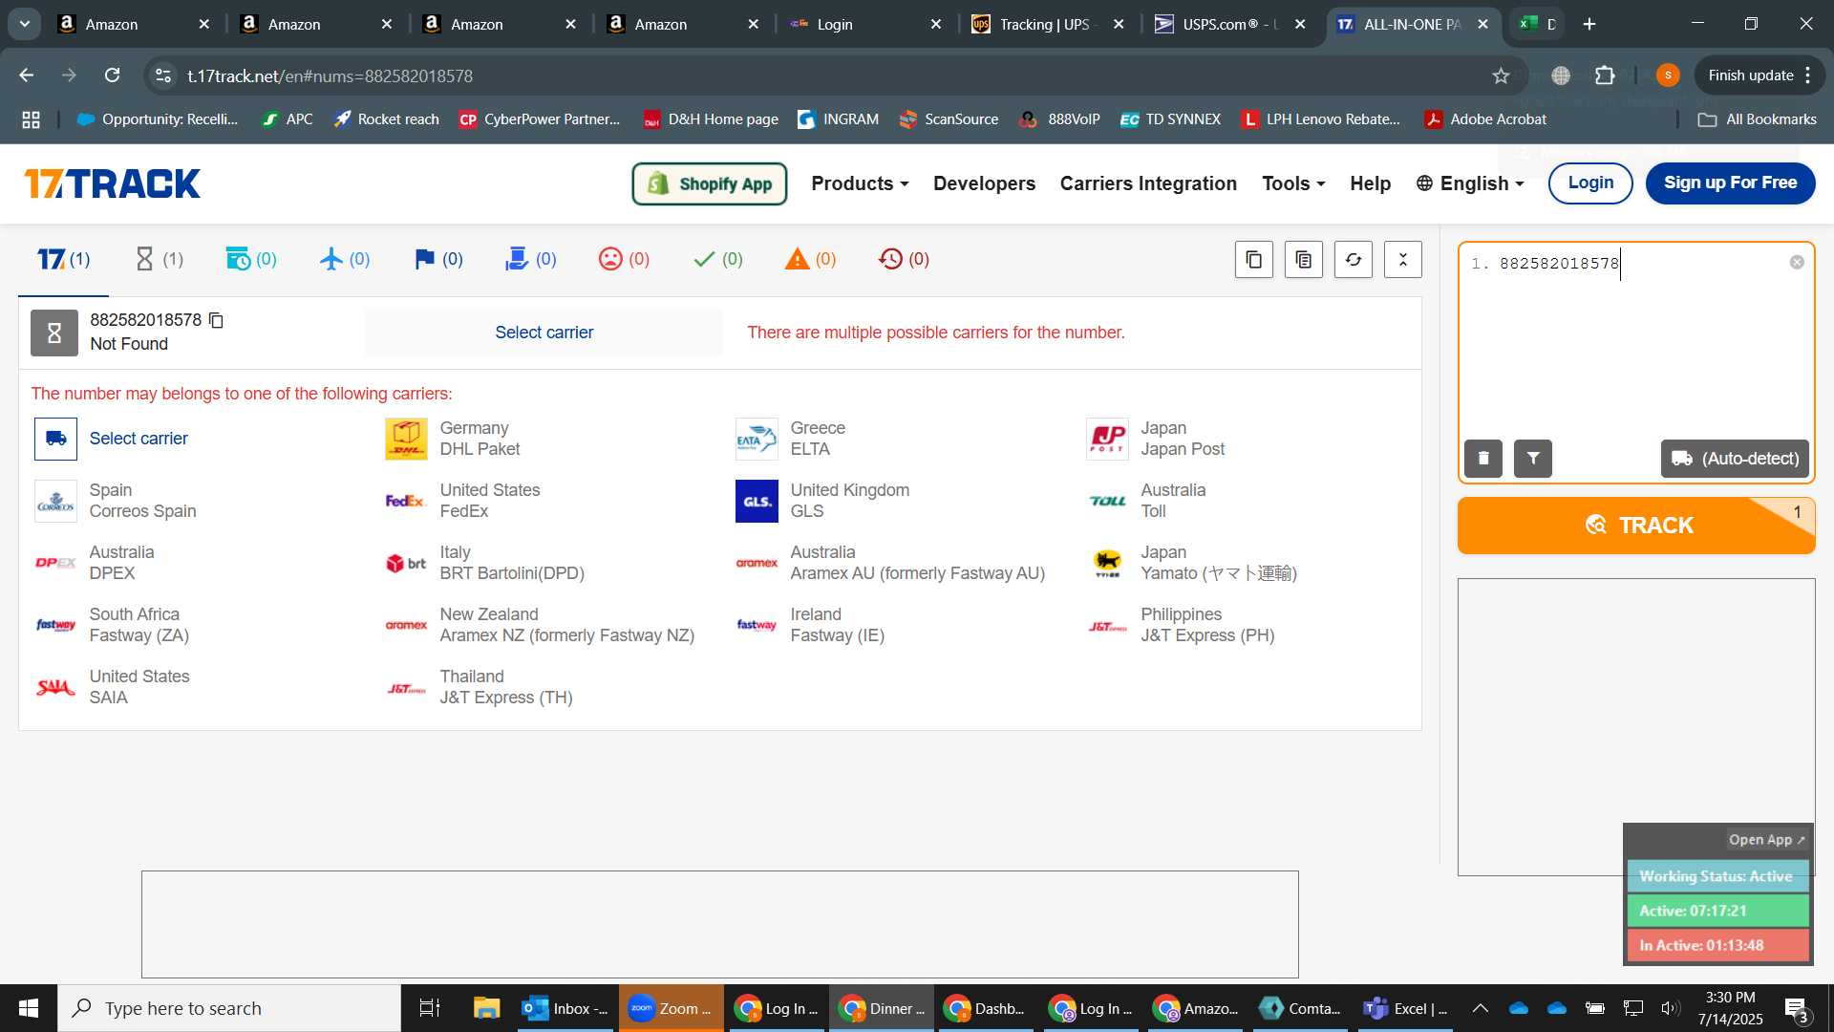The image size is (1834, 1032).
Task: Click the Select carrier bar
Action: click(x=544, y=333)
